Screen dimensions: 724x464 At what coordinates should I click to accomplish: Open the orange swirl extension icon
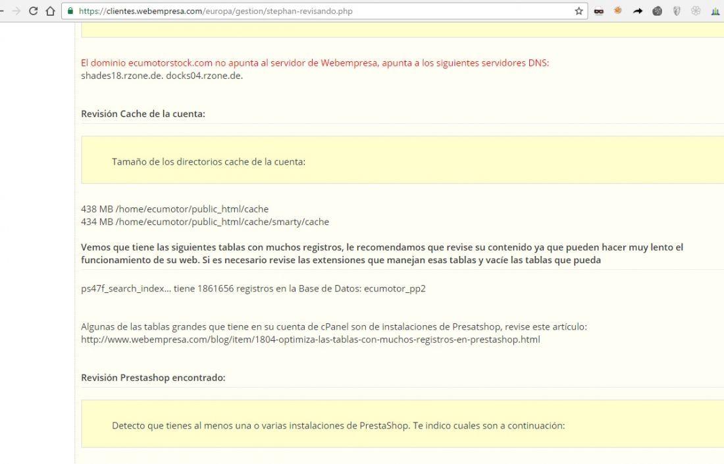618,11
